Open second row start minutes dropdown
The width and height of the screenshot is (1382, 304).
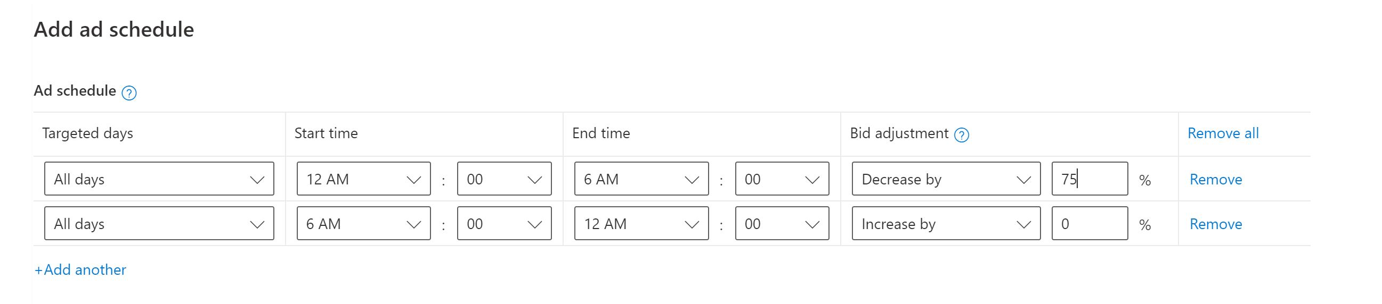pos(504,223)
